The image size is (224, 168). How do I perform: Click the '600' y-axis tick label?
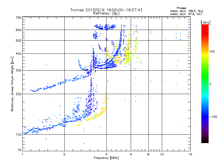[19, 30]
